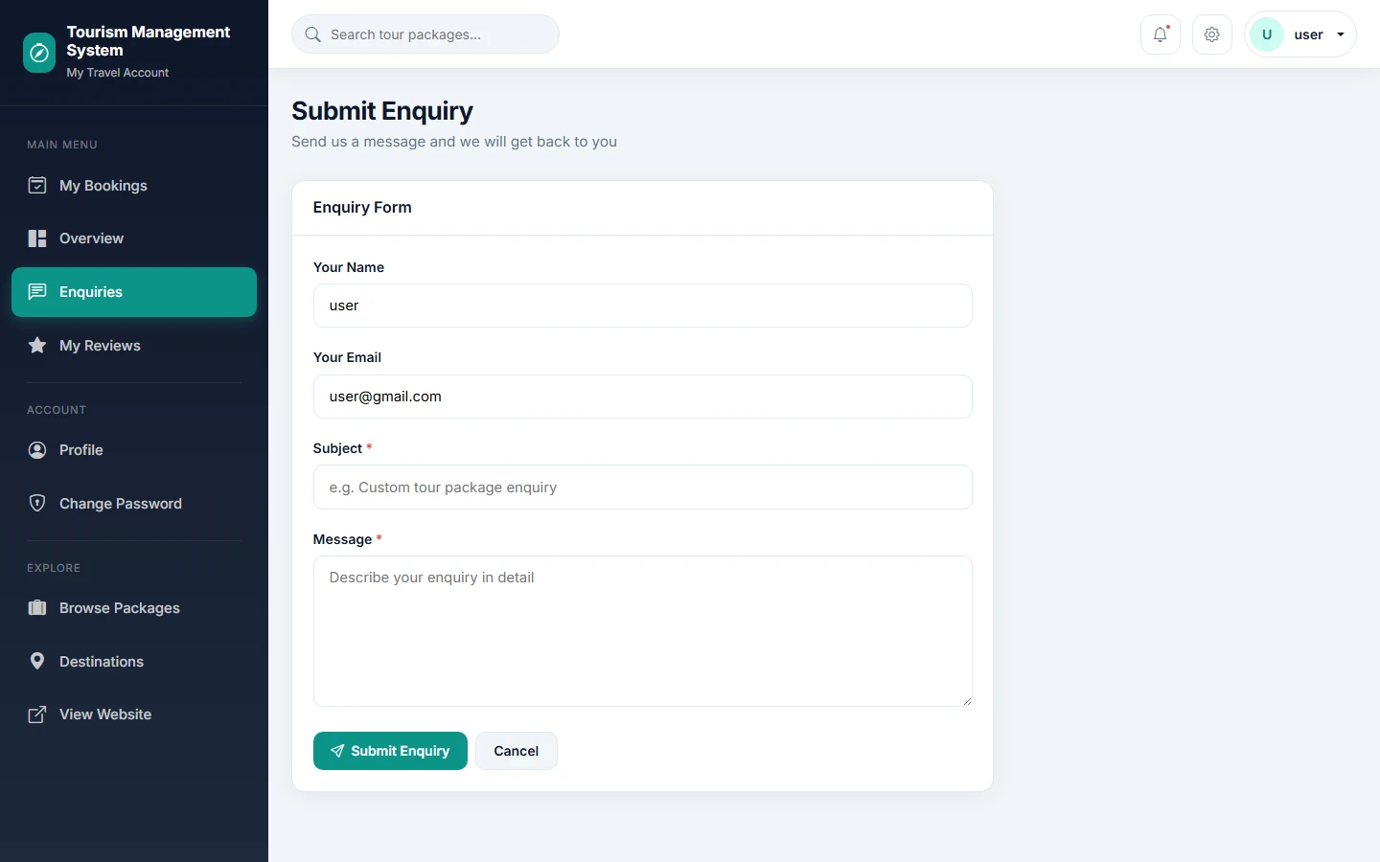This screenshot has height=862, width=1380.
Task: Click into the Message text area
Action: (642, 631)
